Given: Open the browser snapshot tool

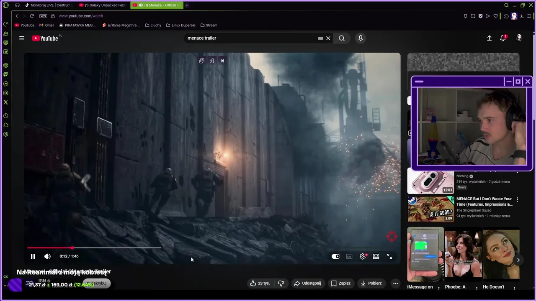Looking at the screenshot, I should (x=473, y=16).
